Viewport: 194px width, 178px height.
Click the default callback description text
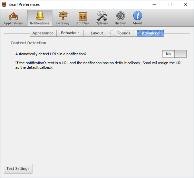99,65
